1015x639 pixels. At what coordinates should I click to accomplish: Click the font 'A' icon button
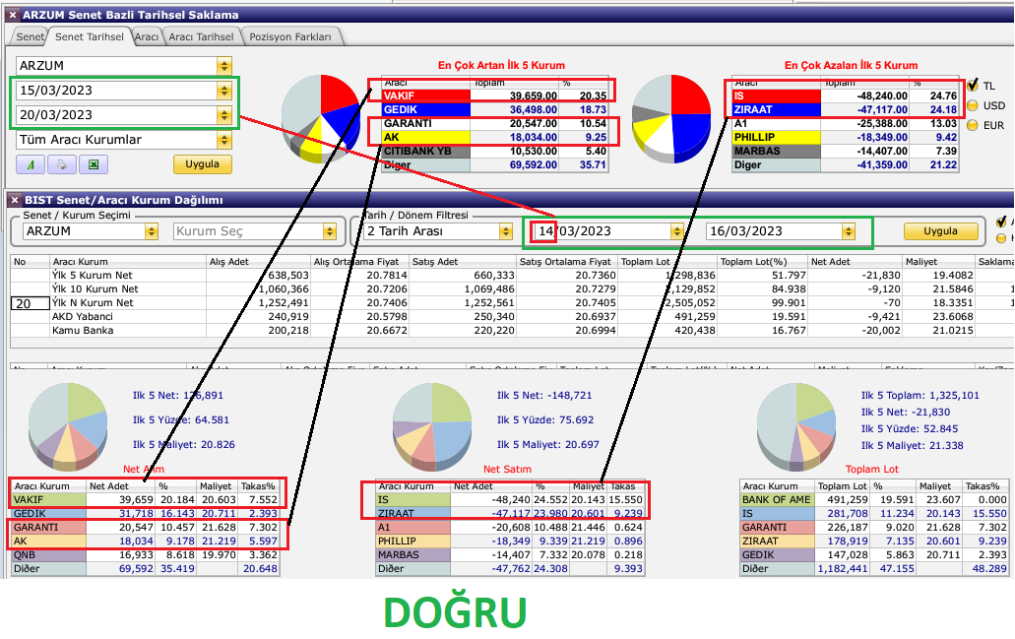pos(31,164)
